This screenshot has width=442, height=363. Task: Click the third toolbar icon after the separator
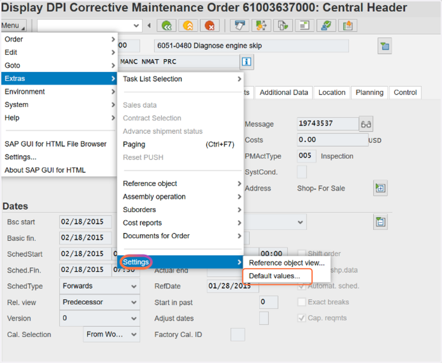(283, 26)
